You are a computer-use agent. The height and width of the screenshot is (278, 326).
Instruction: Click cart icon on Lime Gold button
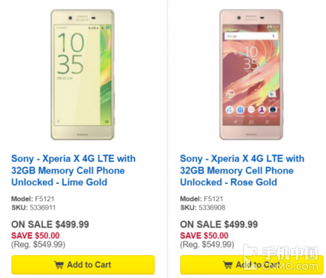tap(59, 265)
